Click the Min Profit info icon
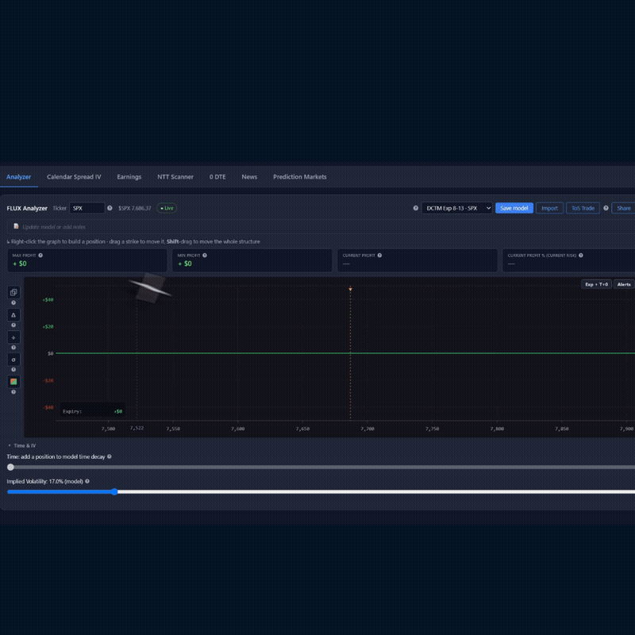Screen dimensions: 635x635 205,256
